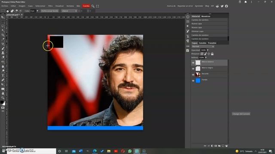Screen dimensions: 275x154
Task: Select the Brush tool
Action: 3,48
